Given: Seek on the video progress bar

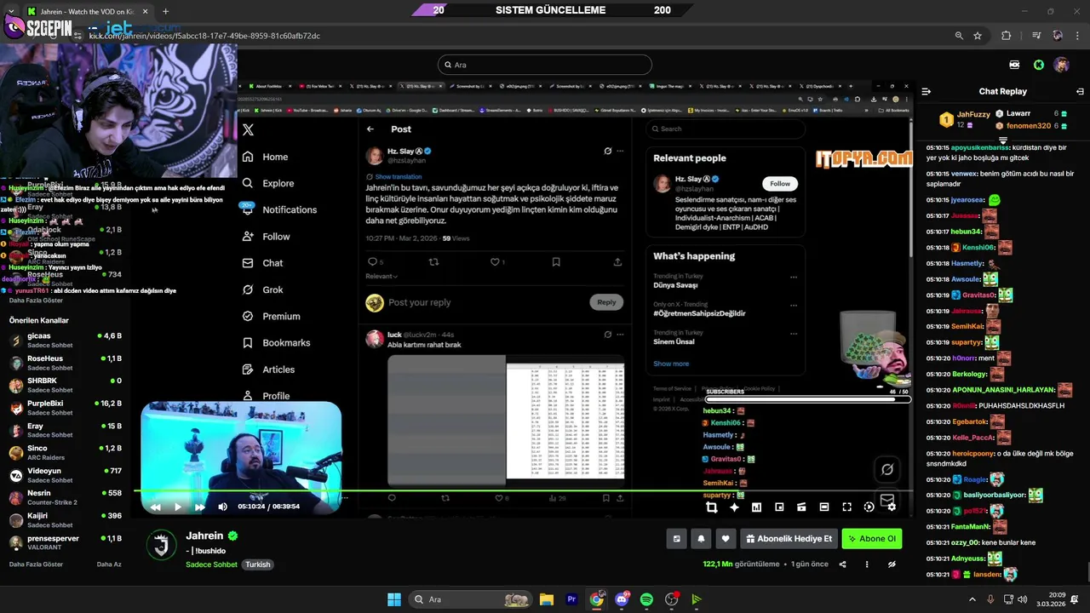Looking at the screenshot, I should 525,491.
